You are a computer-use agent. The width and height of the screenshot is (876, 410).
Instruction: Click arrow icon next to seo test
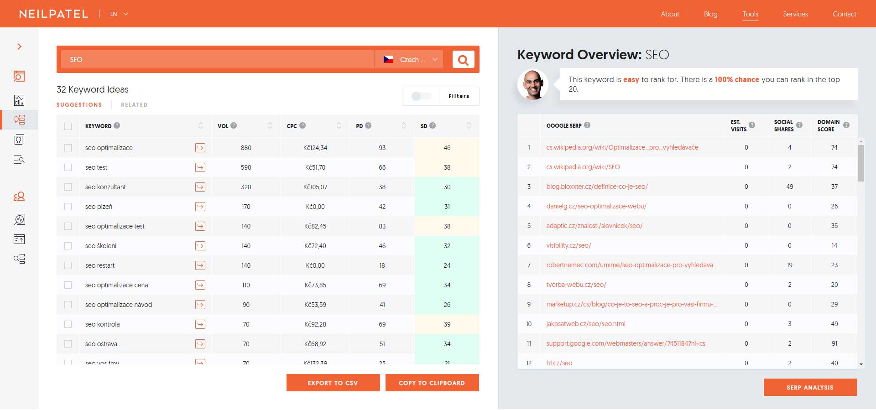[x=200, y=167]
